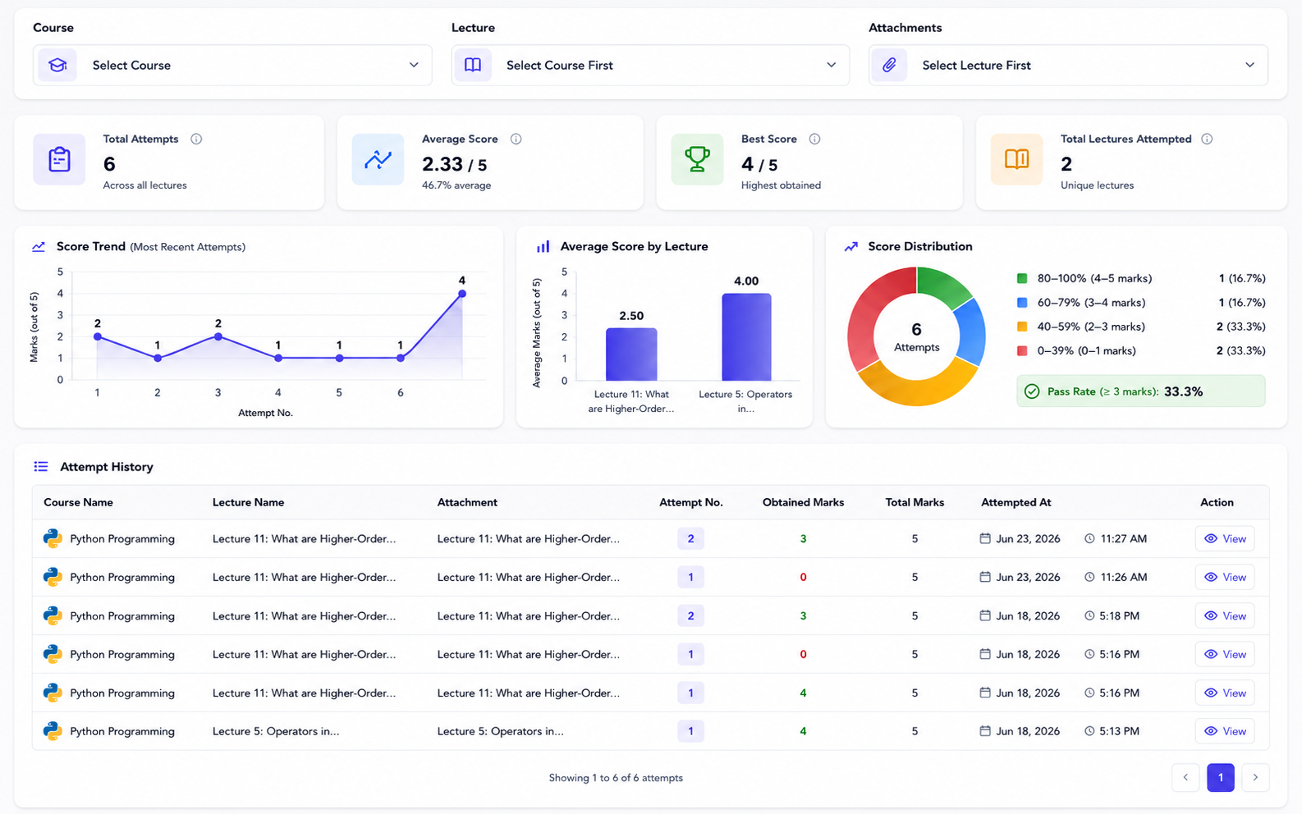
Task: Click the chart icon next to Score Trend
Action: pos(39,246)
